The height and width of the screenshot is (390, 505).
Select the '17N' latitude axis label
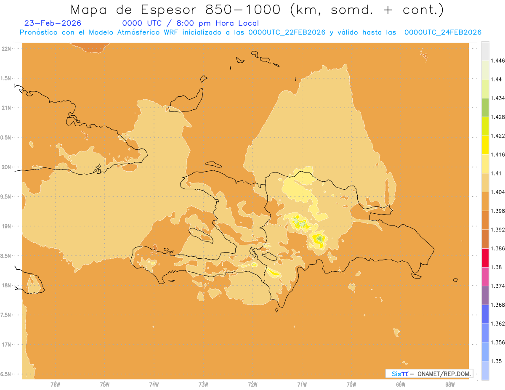point(6,345)
